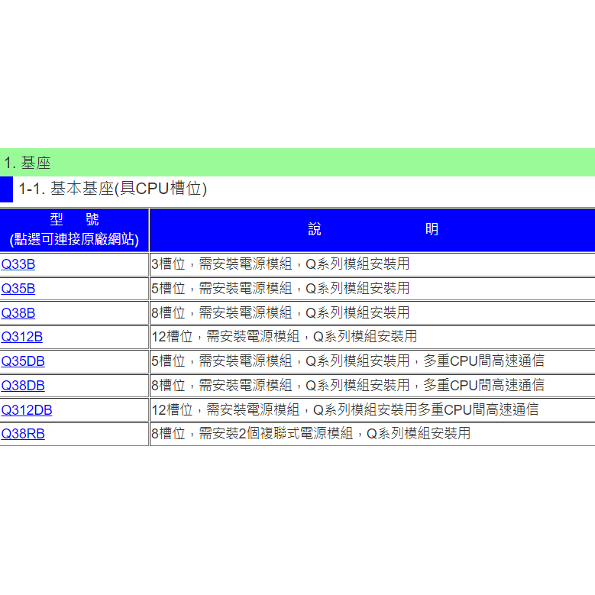The width and height of the screenshot is (595, 595).
Task: Click the '說 明' column header
Action: 373,229
